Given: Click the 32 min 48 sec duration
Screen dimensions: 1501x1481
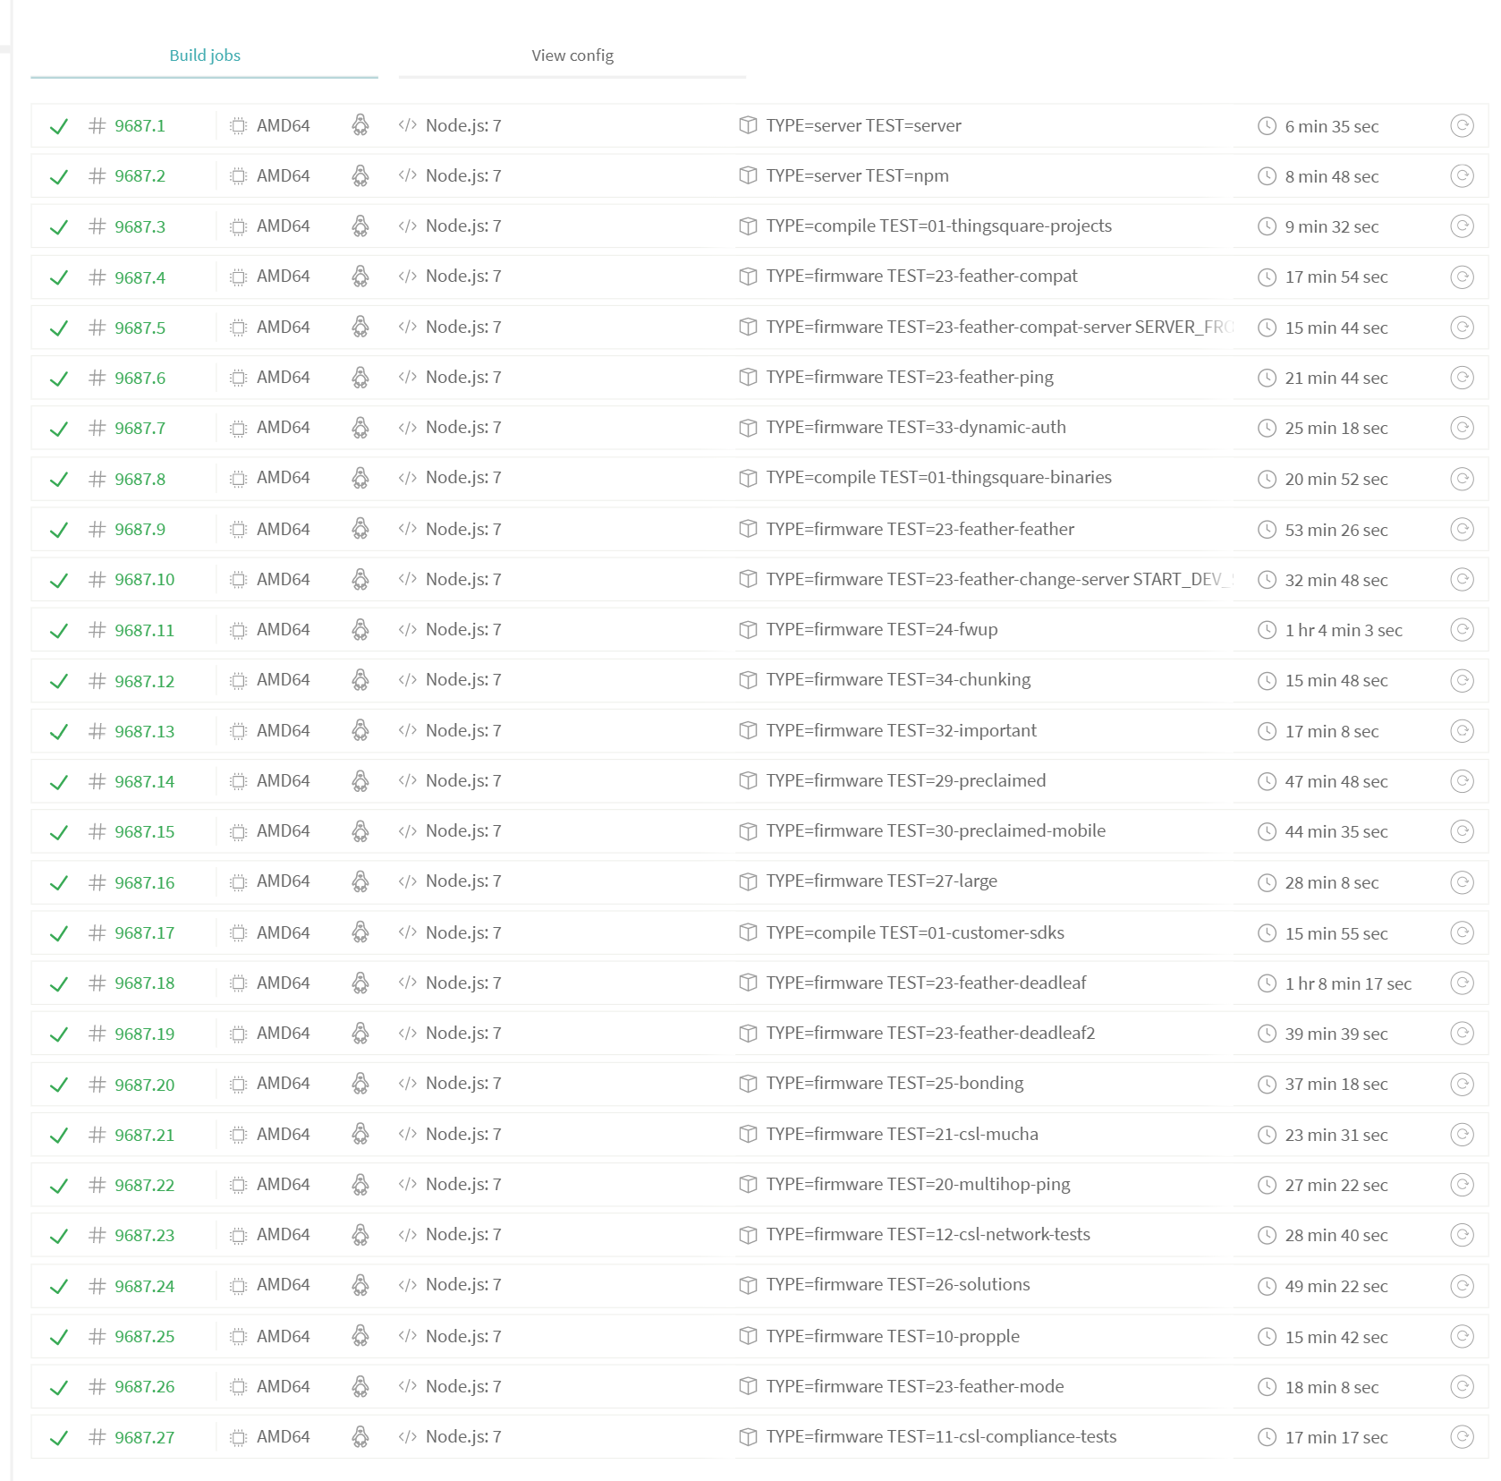Looking at the screenshot, I should [1336, 580].
